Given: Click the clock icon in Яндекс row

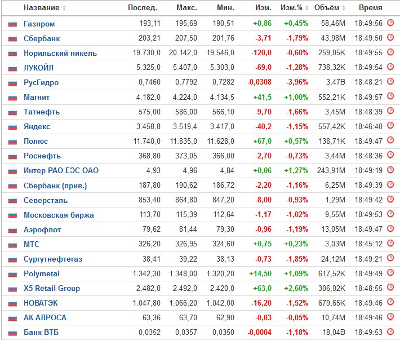Looking at the screenshot, I should point(390,126).
